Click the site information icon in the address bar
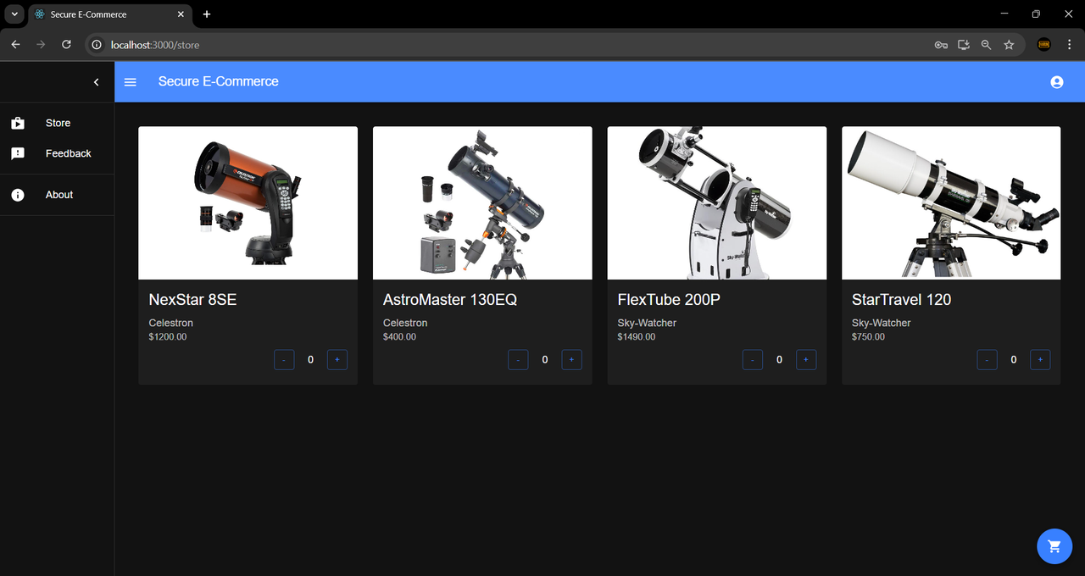The image size is (1085, 576). tap(97, 45)
